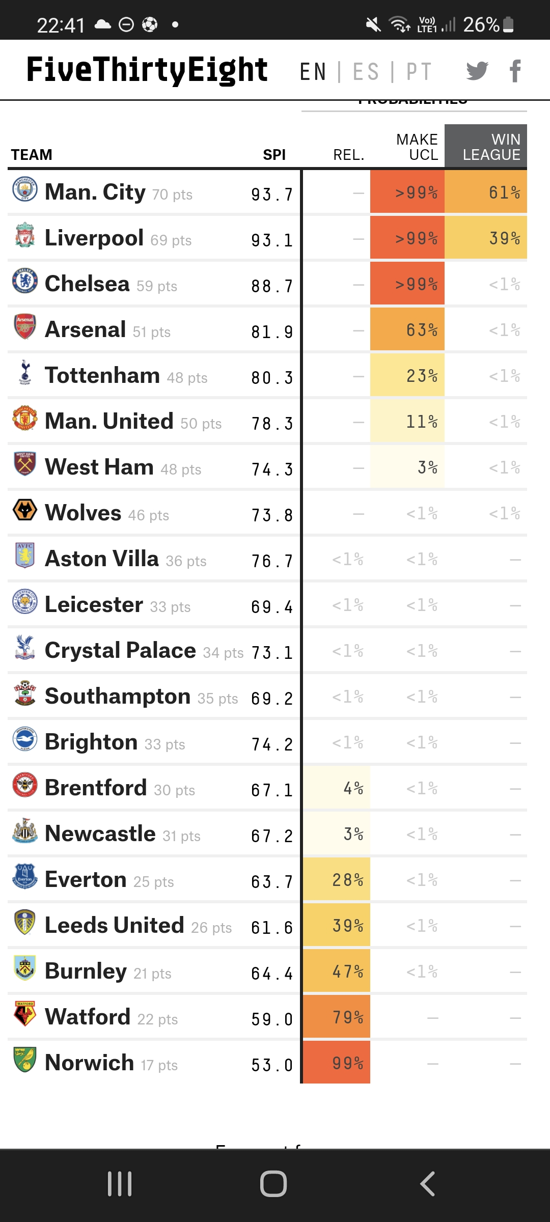Select the EN language option
The image size is (550, 1222).
click(x=313, y=71)
